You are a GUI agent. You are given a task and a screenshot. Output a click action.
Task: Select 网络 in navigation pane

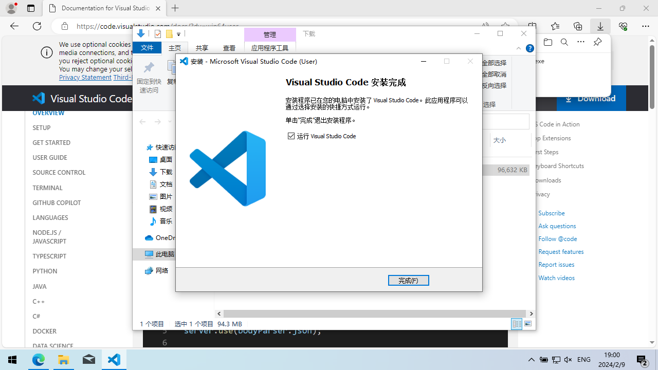coord(157,270)
